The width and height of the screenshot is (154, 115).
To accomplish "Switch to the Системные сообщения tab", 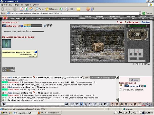I will tap(103, 78).
